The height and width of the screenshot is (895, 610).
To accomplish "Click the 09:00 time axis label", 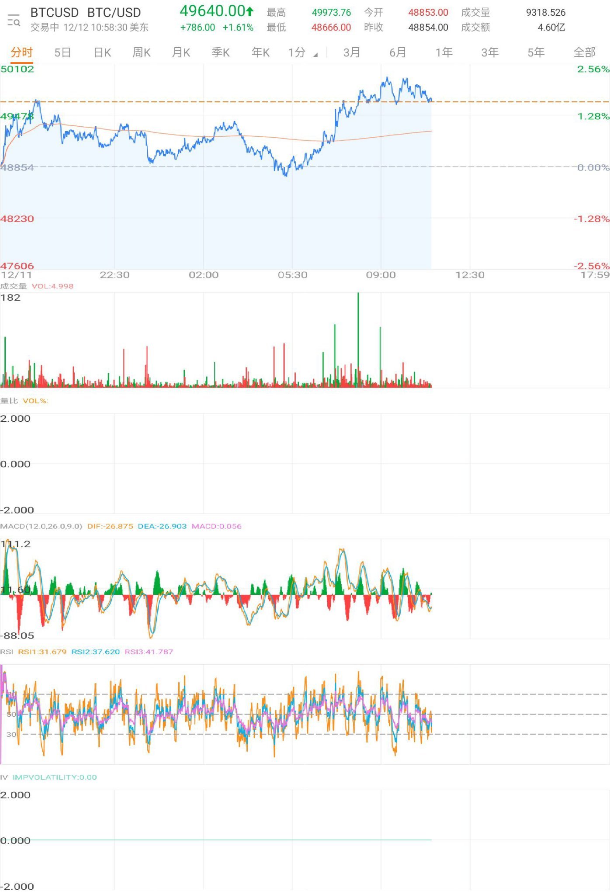I will click(381, 275).
